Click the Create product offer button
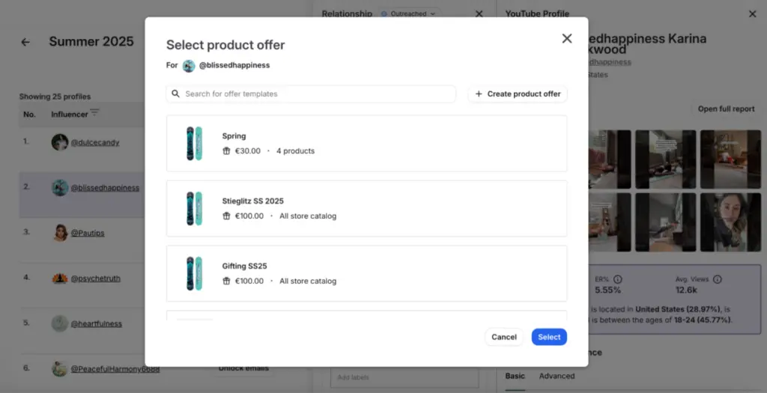Image resolution: width=767 pixels, height=393 pixels. tap(518, 94)
